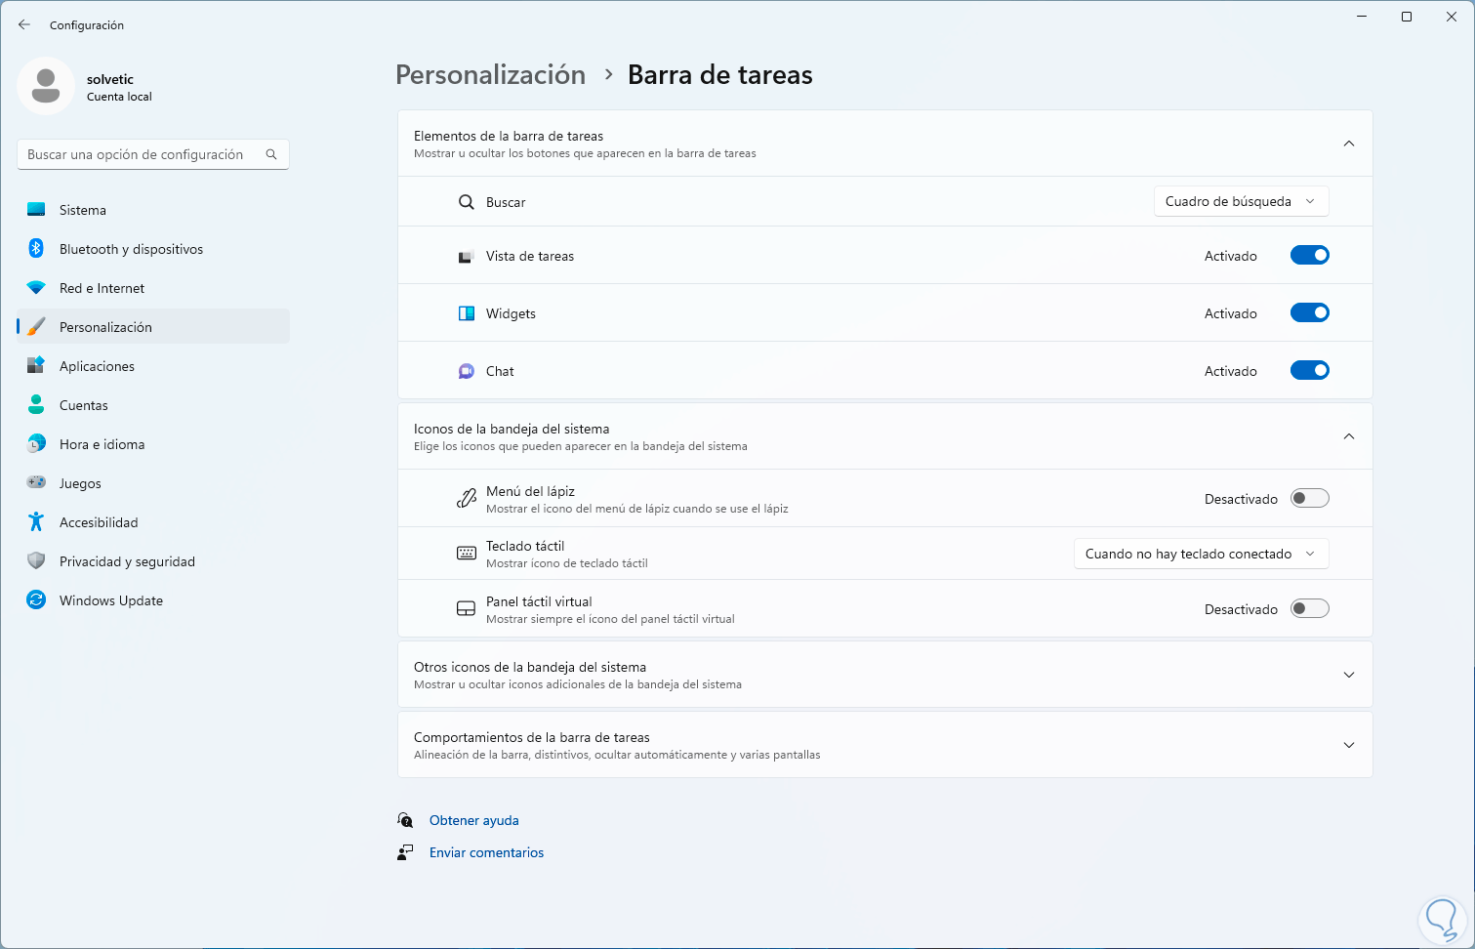Screen dimensions: 1475x949
Task: Click the Bluetooth y dispositivos icon
Action: click(x=36, y=249)
